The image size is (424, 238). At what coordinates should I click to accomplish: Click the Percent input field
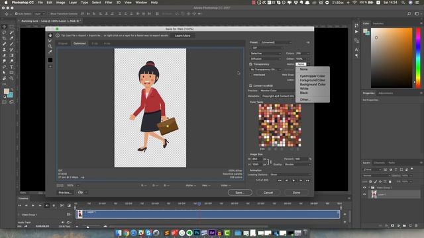pyautogui.click(x=301, y=159)
